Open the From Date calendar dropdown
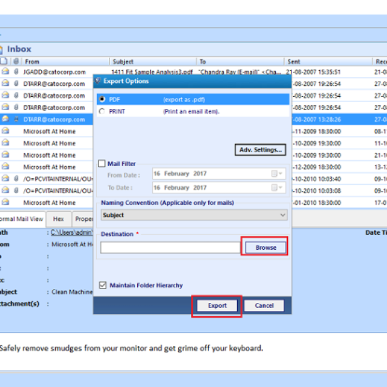387x387 pixels. 277,174
